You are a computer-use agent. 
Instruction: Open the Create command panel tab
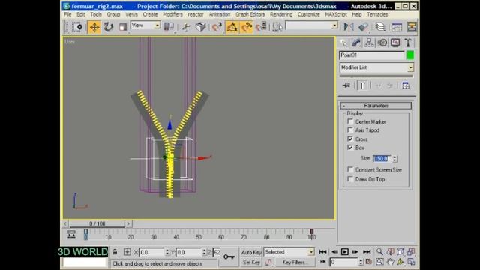coord(344,43)
